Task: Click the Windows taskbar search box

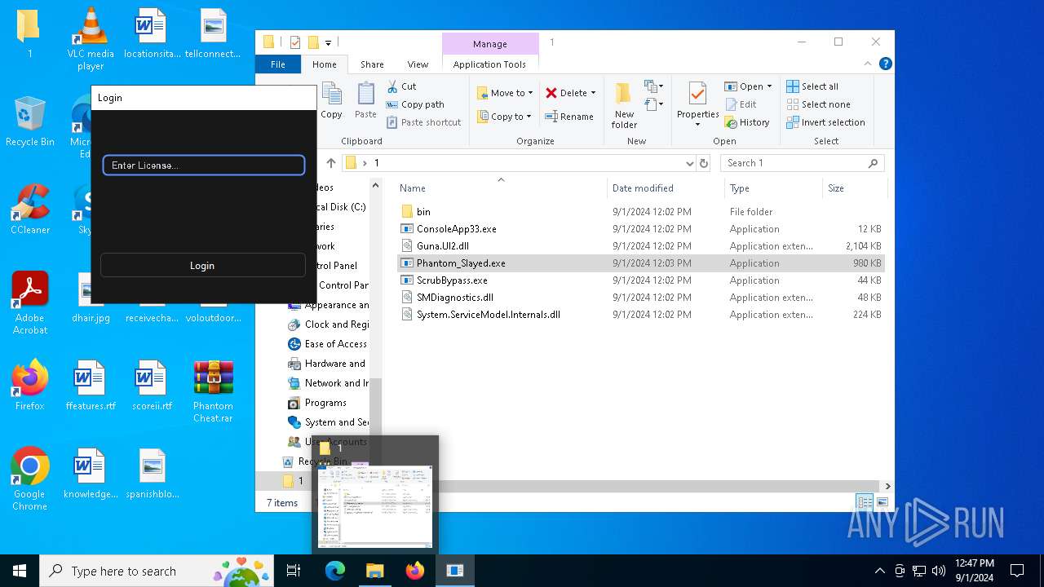Action: [157, 571]
